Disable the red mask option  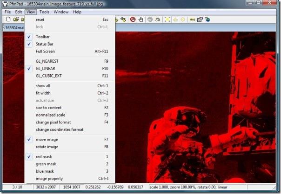click(44, 157)
